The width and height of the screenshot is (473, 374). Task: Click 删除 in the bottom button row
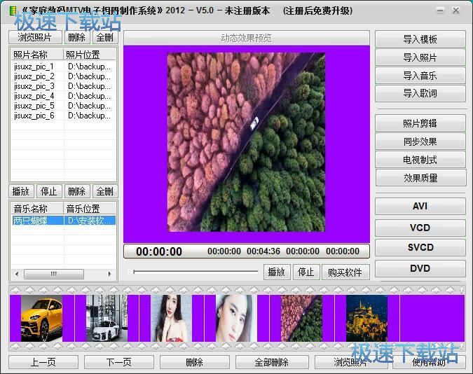tap(195, 362)
